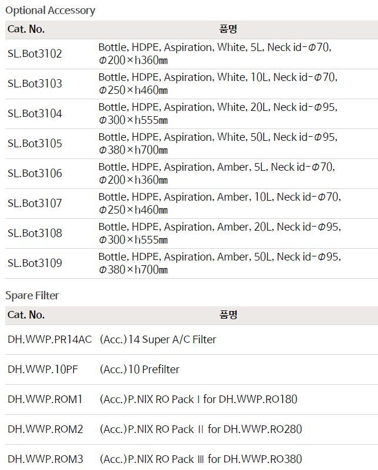The width and height of the screenshot is (378, 470).
Task: Click catalog number SL.Bot3109
Action: [x=35, y=263]
